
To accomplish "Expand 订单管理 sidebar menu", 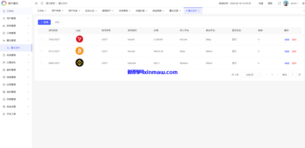I will click(16, 33).
